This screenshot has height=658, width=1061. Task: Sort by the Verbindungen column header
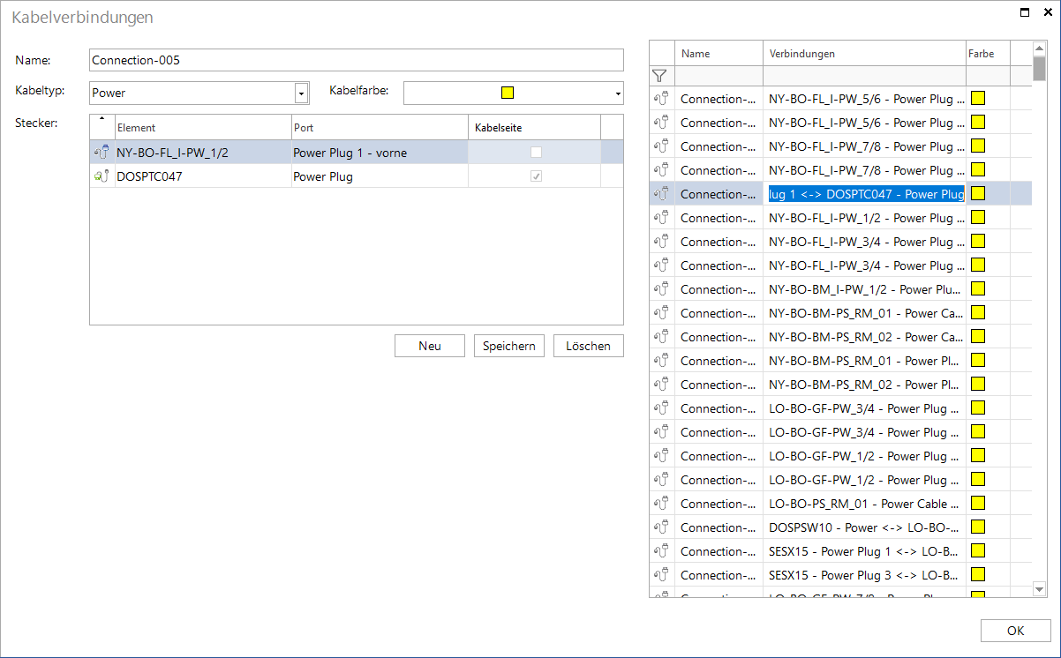865,54
